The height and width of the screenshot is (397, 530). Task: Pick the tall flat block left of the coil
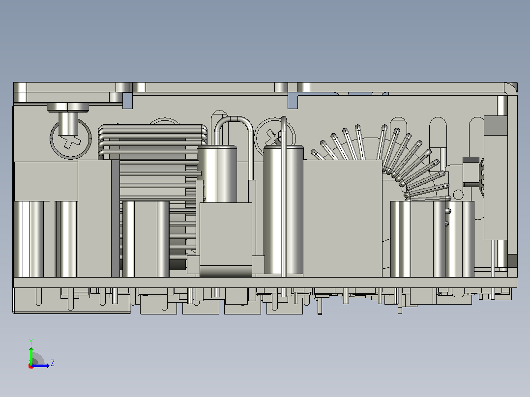pos(94,219)
